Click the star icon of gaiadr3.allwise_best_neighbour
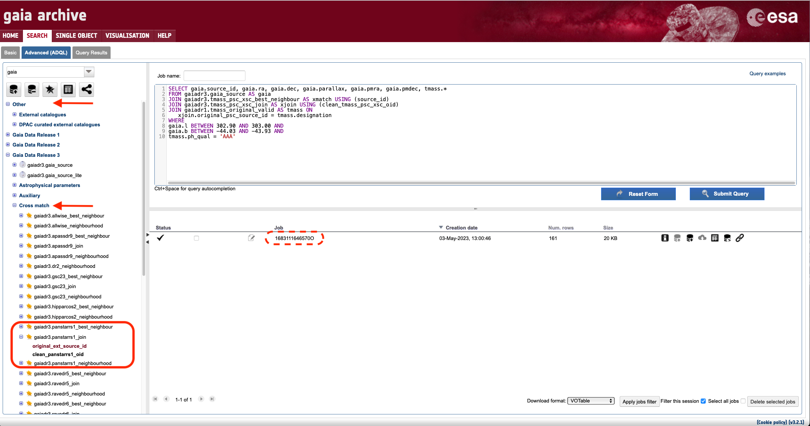 [29, 215]
